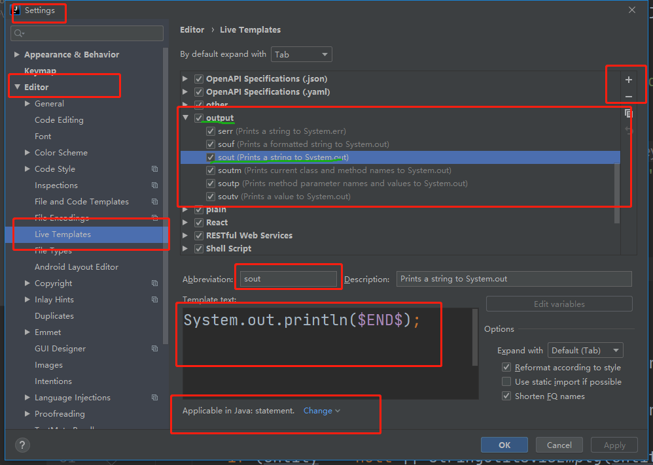Expand Appearance & Behavior section
Screen dimensions: 653x465
click(x=17, y=54)
